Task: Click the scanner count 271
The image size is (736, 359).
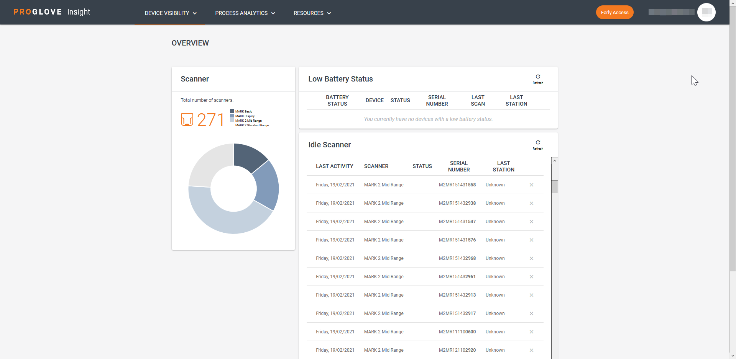Action: (x=210, y=120)
